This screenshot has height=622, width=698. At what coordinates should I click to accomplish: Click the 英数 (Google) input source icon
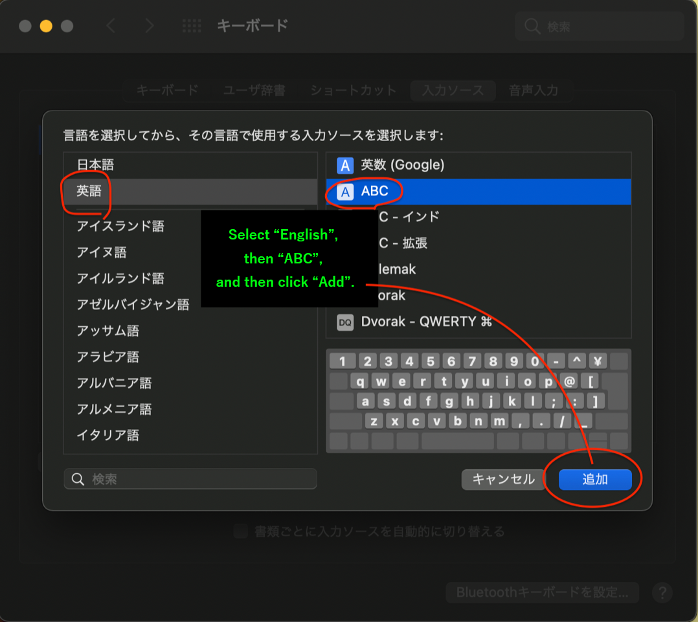[x=346, y=165]
